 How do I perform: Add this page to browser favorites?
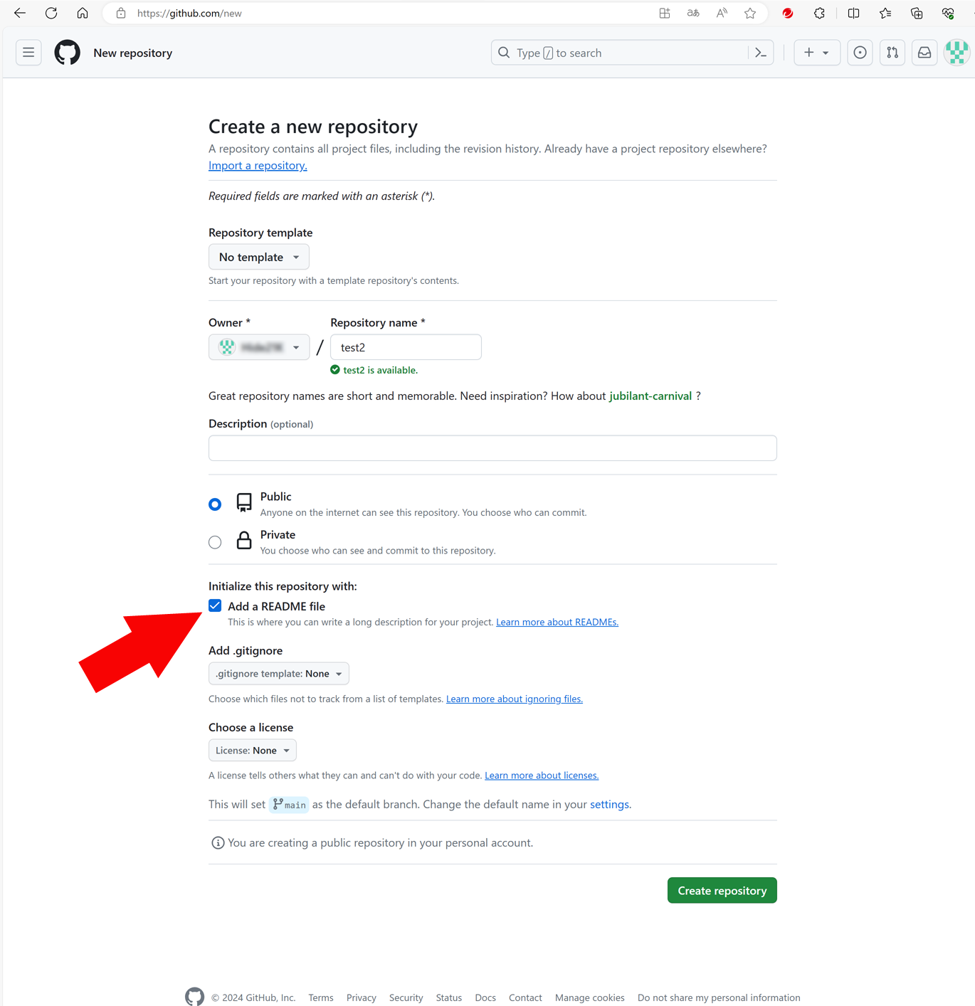(x=749, y=13)
